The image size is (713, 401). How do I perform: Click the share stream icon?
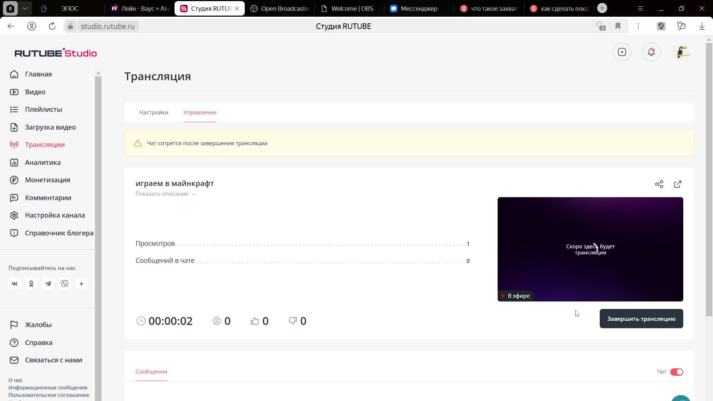[659, 184]
